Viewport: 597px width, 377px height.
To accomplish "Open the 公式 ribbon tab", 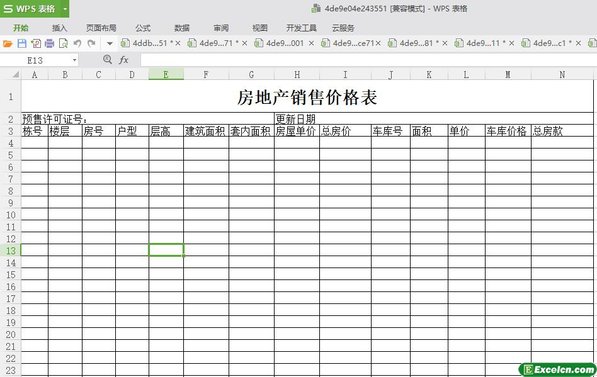I will point(143,28).
